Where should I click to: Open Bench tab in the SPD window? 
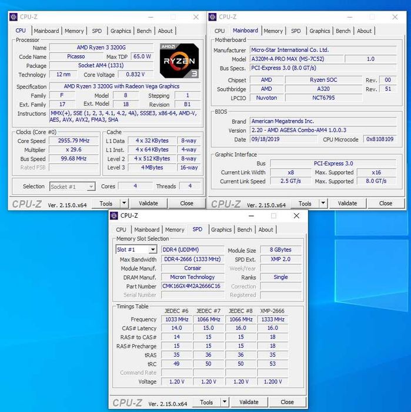(245, 230)
